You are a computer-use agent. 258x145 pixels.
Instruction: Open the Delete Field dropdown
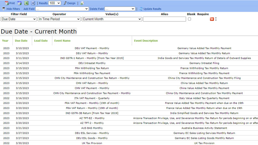click(x=120, y=9)
